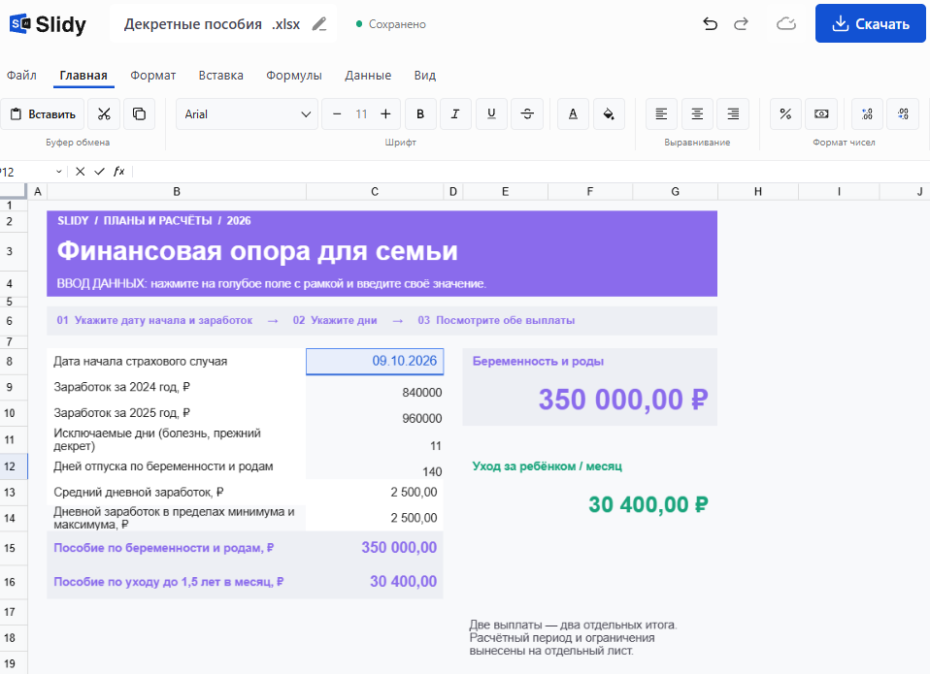Click step 03 Посмотрите обе выплаты
Image resolution: width=930 pixels, height=674 pixels.
[x=496, y=320]
